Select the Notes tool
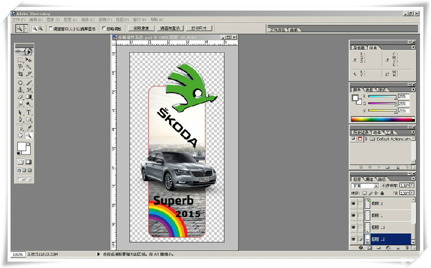The width and height of the screenshot is (431, 268). pos(20,128)
